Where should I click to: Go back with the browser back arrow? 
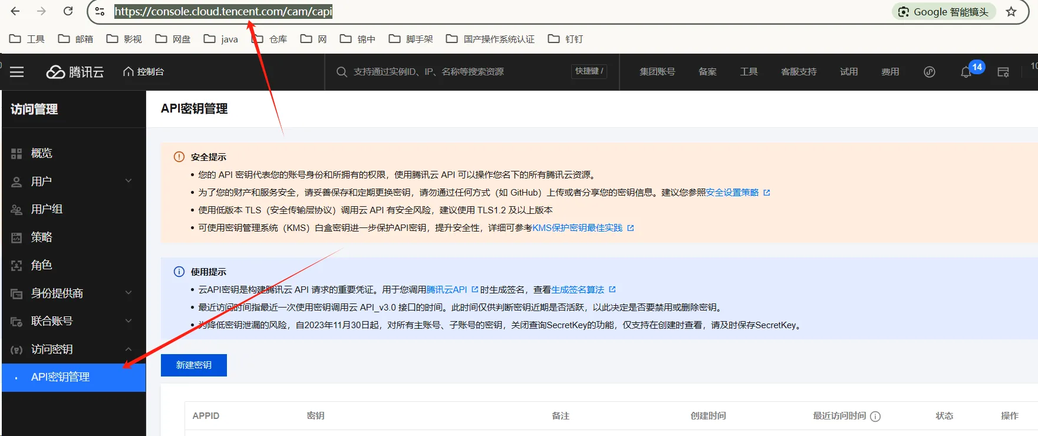[15, 11]
